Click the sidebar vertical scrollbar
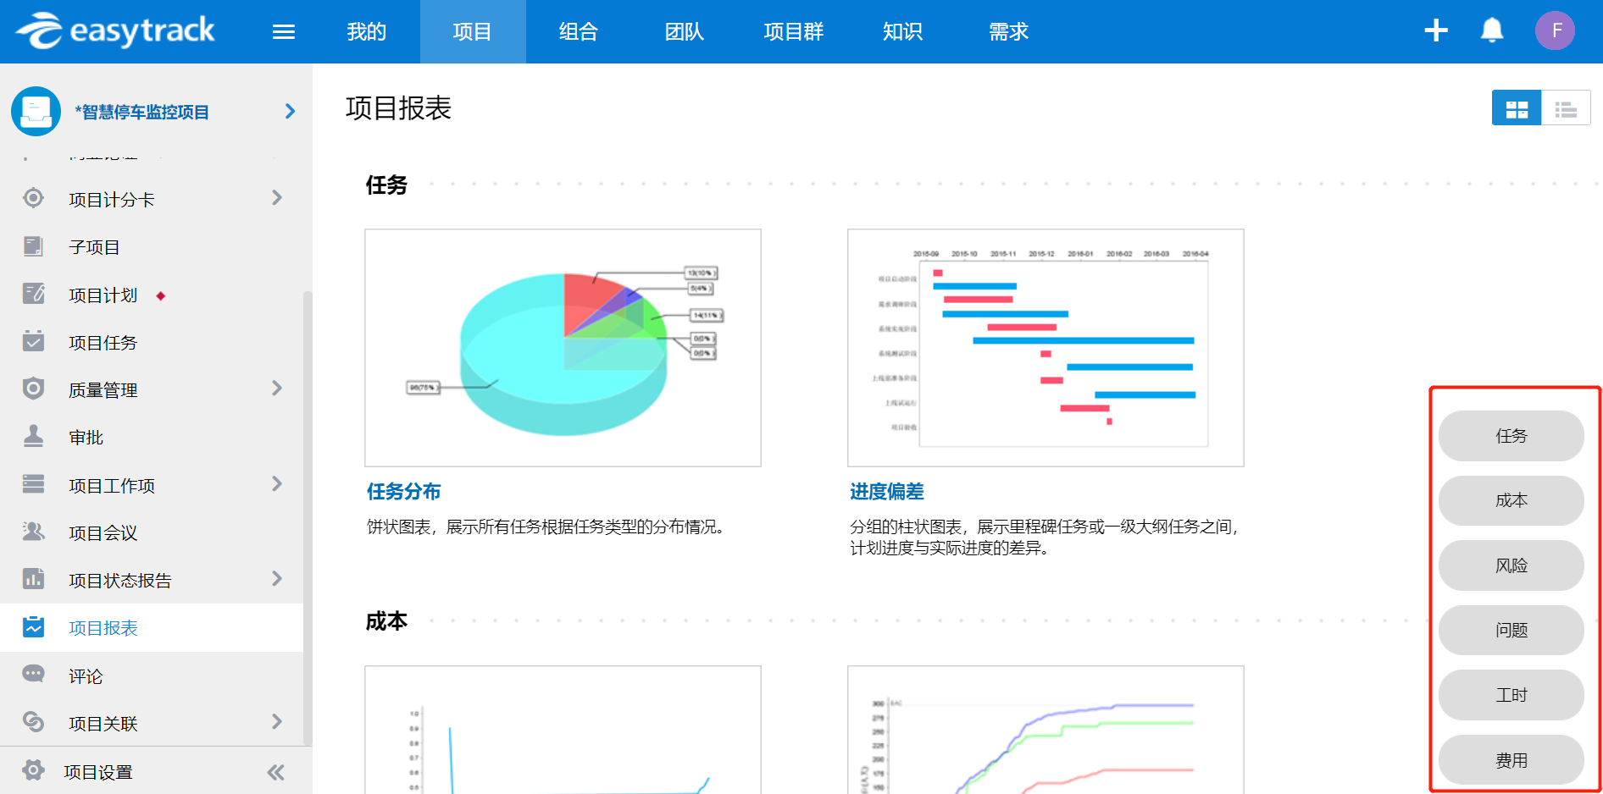 click(308, 508)
